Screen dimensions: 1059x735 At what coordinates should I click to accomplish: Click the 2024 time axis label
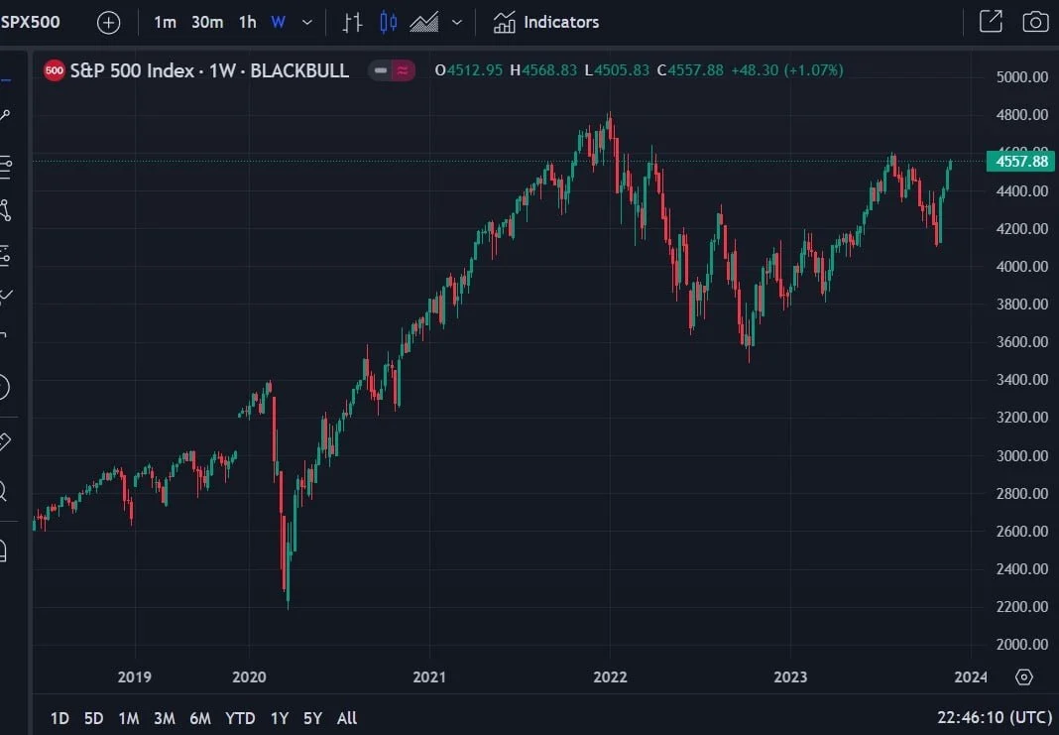click(971, 676)
